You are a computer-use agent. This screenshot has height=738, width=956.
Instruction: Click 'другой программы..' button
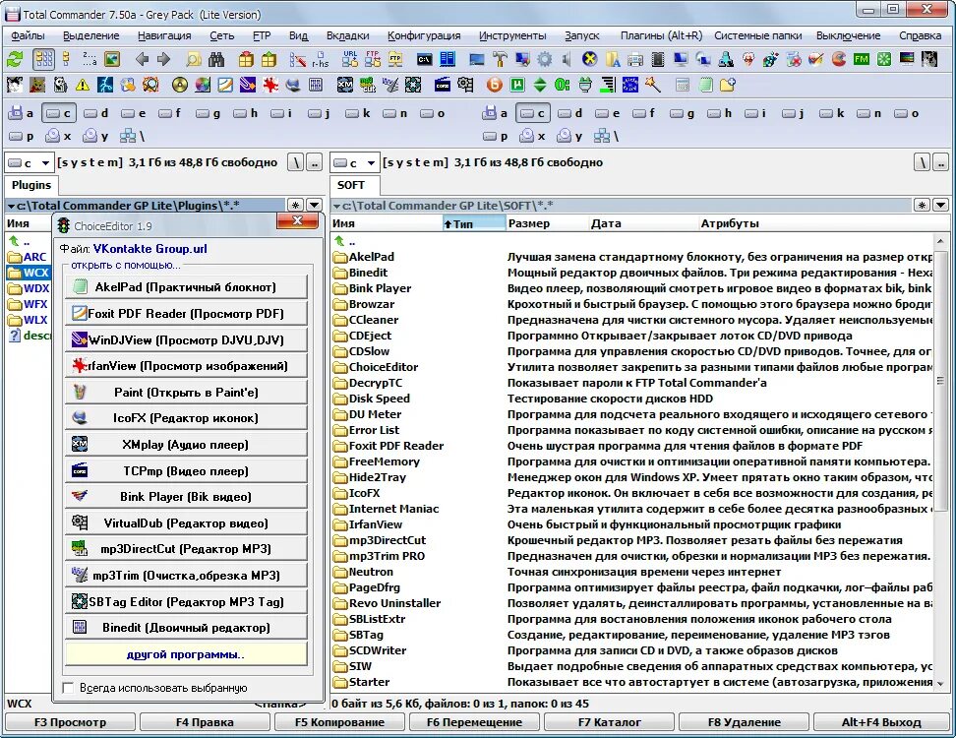(x=185, y=654)
